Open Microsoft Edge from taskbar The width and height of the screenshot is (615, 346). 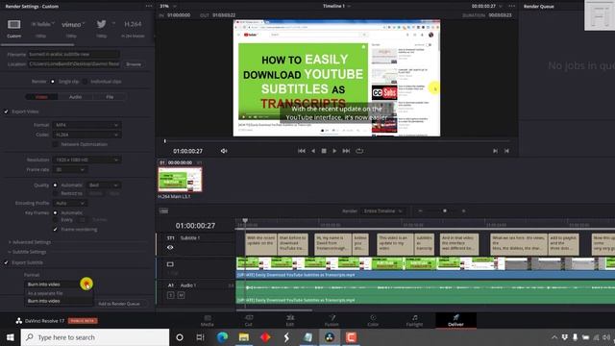coord(222,337)
